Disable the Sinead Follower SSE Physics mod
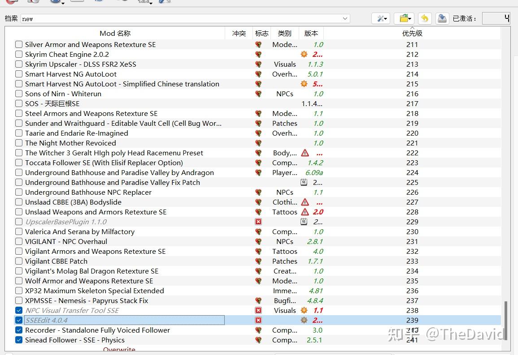This screenshot has width=518, height=355. [x=18, y=340]
